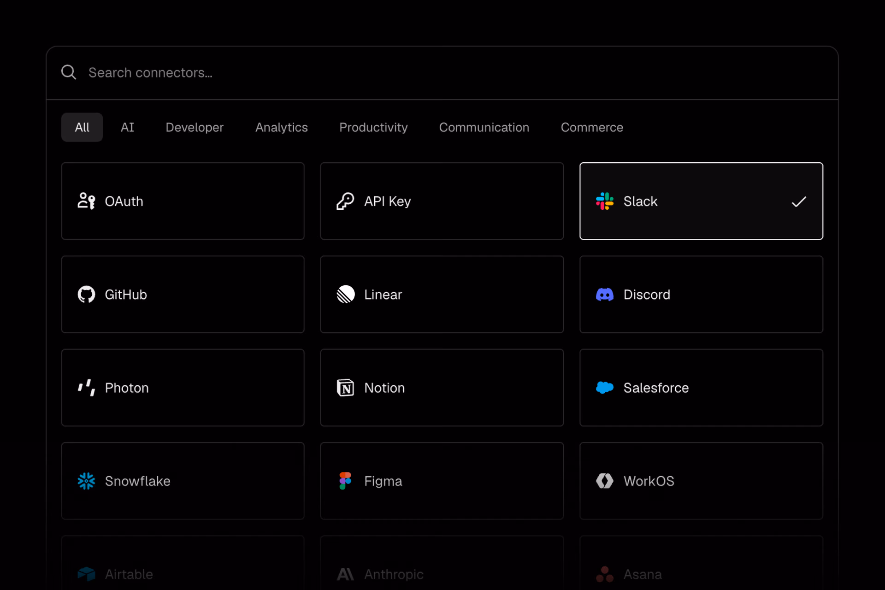Click the API Key key icon

(x=345, y=201)
